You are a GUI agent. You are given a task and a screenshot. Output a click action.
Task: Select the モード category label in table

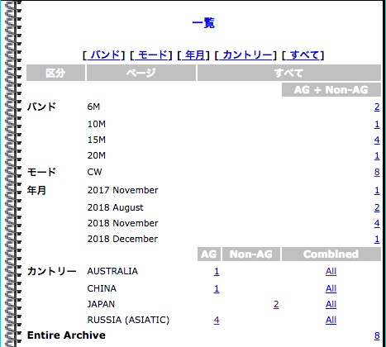pyautogui.click(x=41, y=172)
